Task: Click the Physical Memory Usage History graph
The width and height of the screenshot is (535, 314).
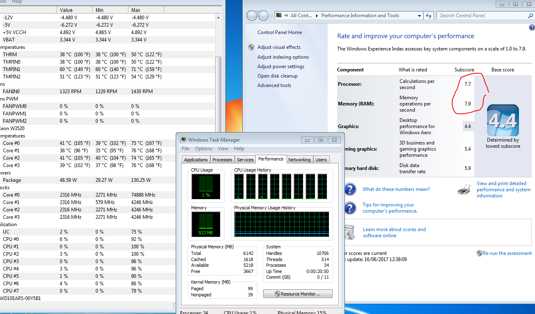Action: click(282, 224)
